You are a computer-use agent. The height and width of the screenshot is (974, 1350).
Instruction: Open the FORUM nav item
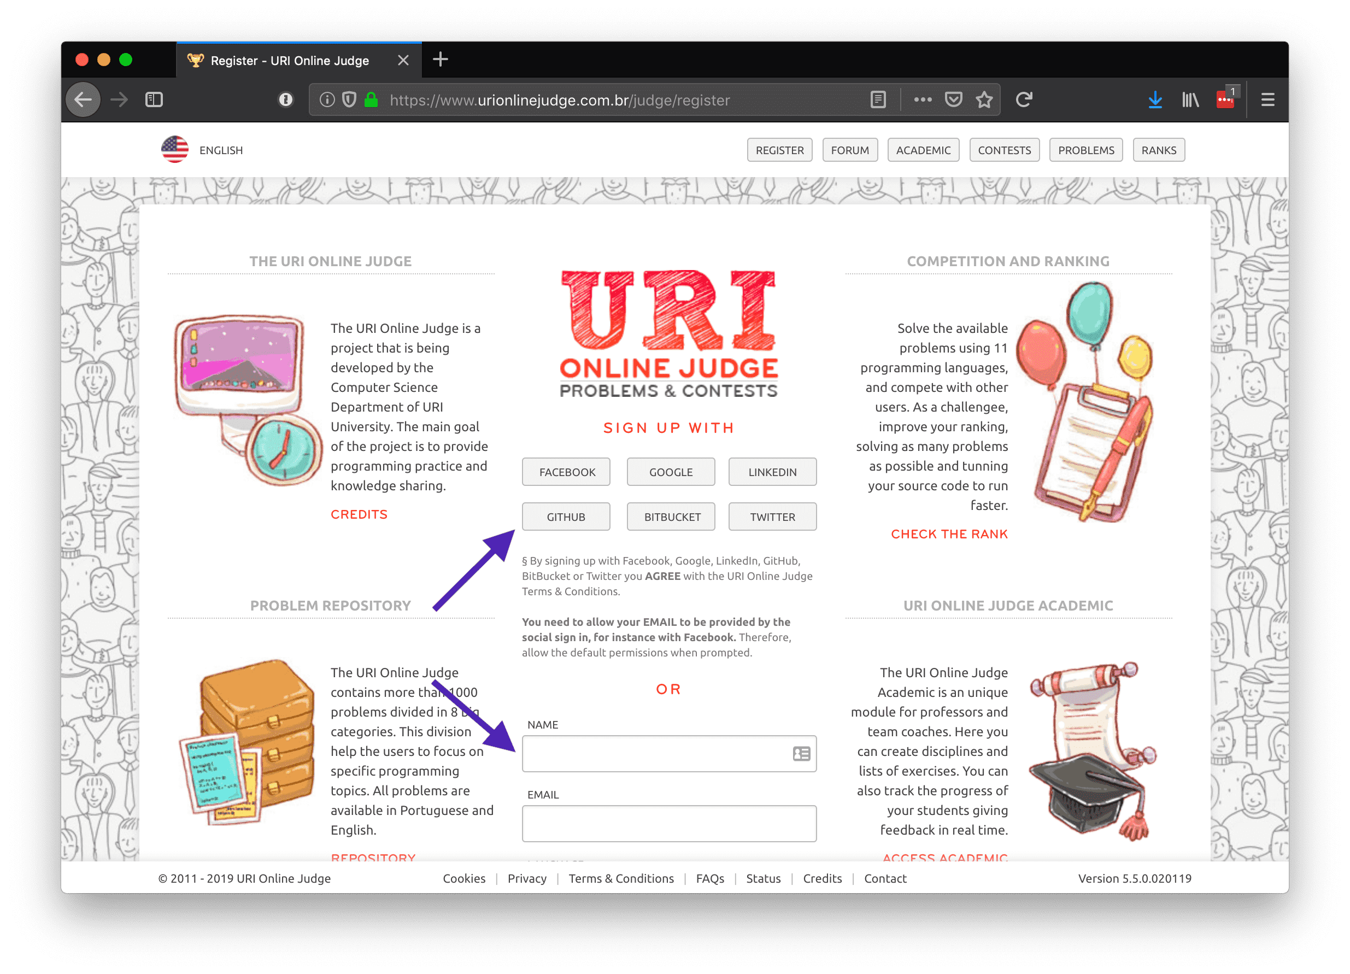(x=849, y=150)
